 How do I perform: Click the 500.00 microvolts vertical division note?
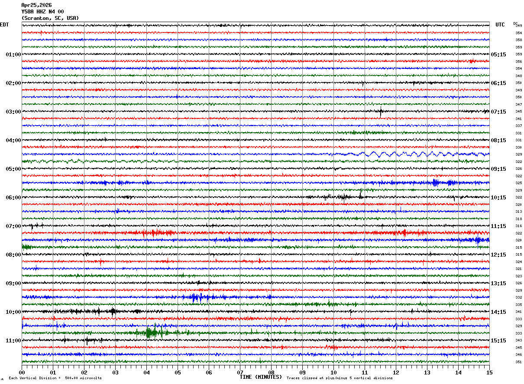click(x=55, y=378)
